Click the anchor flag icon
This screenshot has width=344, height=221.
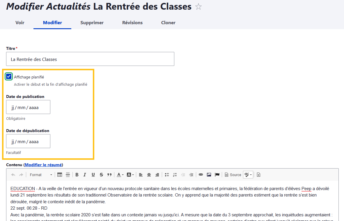pyautogui.click(x=217, y=175)
